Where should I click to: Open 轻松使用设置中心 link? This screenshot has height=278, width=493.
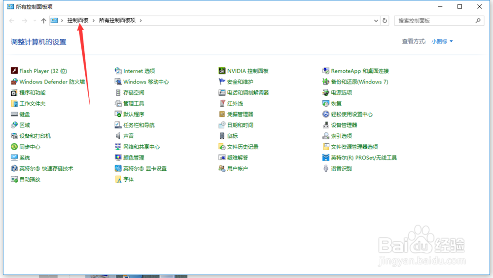point(352,114)
